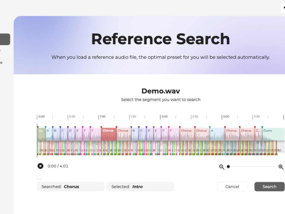Click the 3:30 mark on time ruler
The image size is (285, 214).
[256, 117]
